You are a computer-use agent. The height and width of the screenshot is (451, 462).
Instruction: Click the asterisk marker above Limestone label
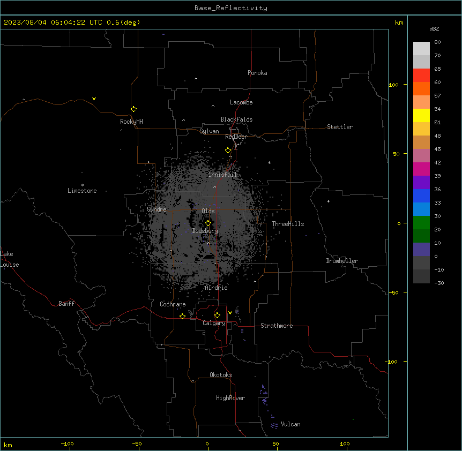(82, 185)
